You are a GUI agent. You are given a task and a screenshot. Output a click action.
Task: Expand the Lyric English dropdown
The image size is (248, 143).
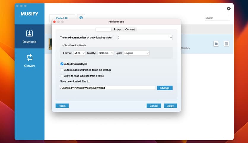[x=136, y=53]
